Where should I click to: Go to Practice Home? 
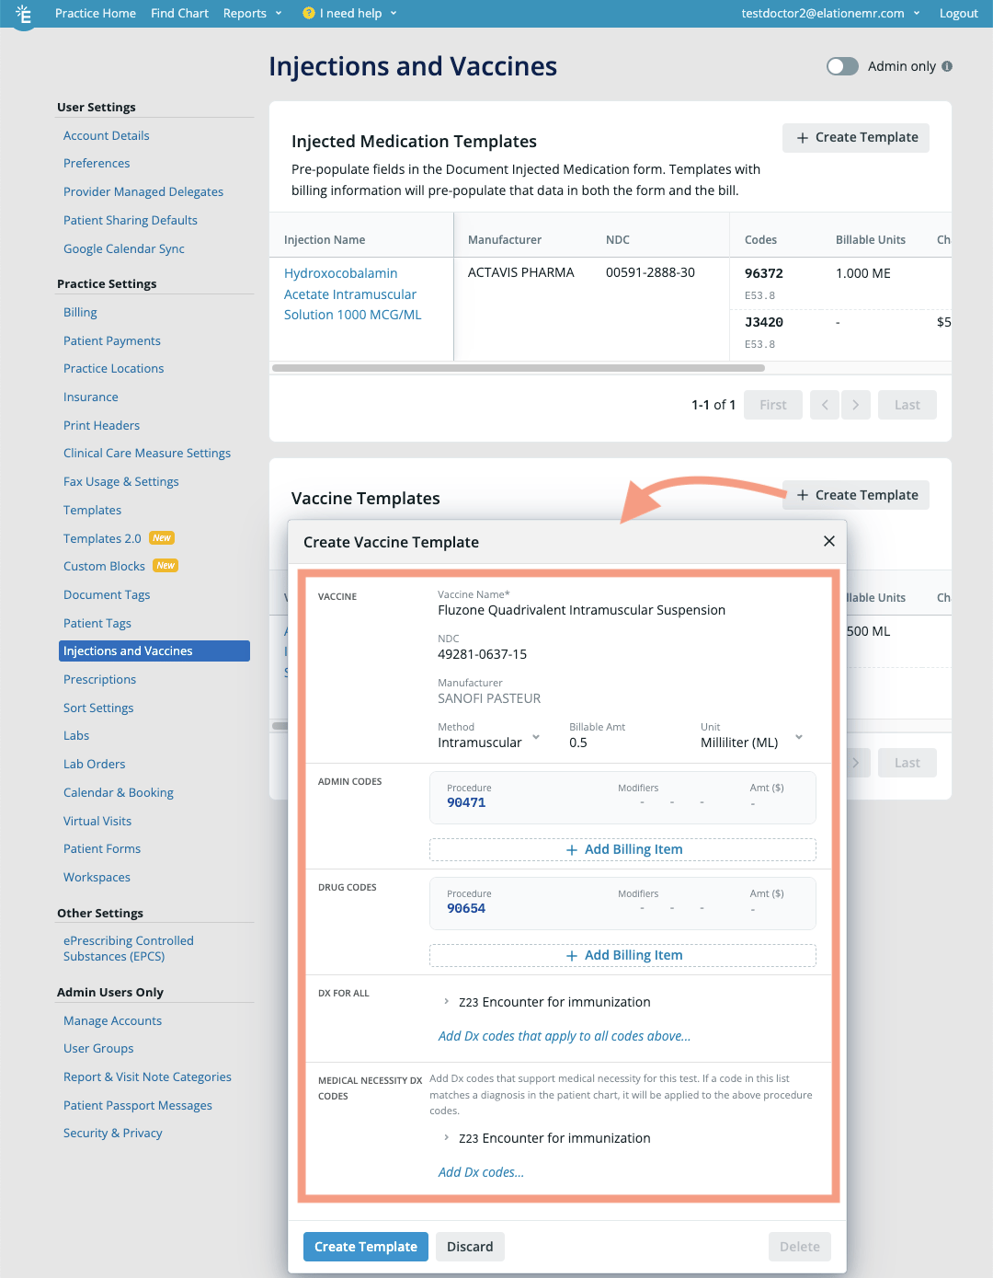tap(96, 13)
